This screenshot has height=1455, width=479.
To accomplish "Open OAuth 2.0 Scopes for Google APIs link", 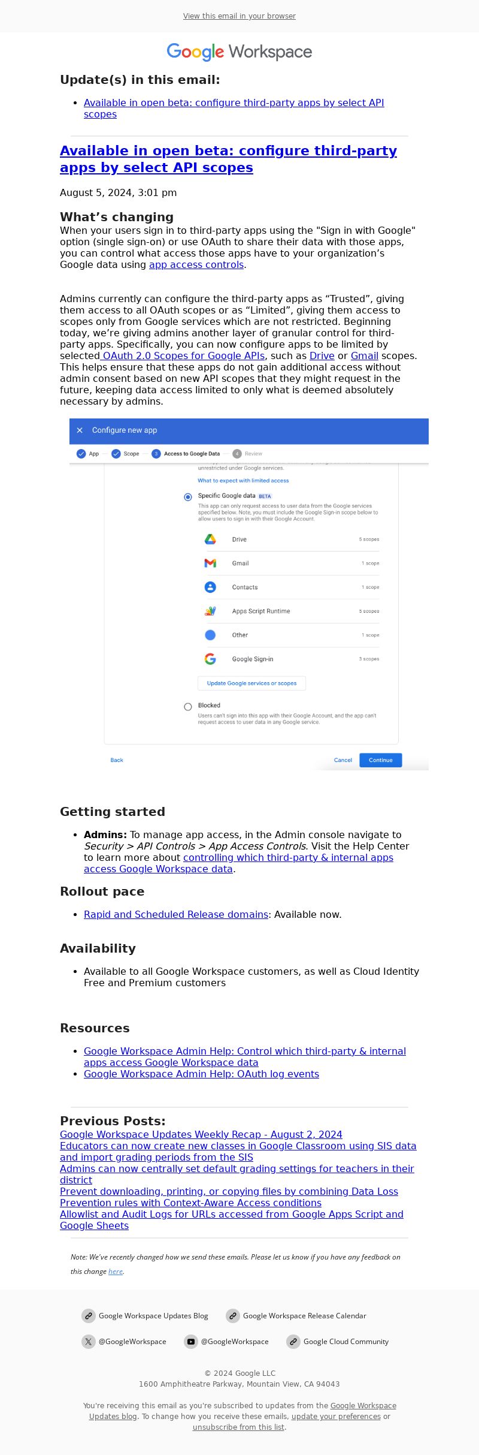I will coord(182,356).
